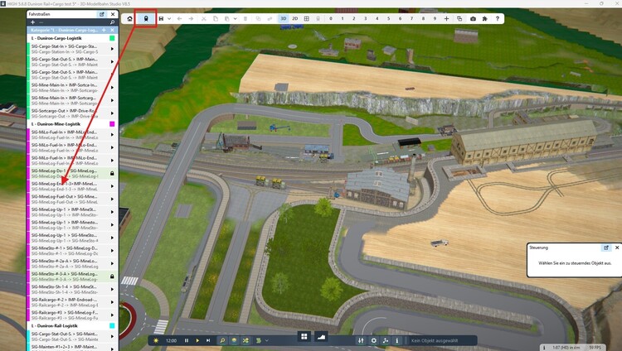Click the Home icon in the top toolbar
This screenshot has width=622, height=351.
130,18
